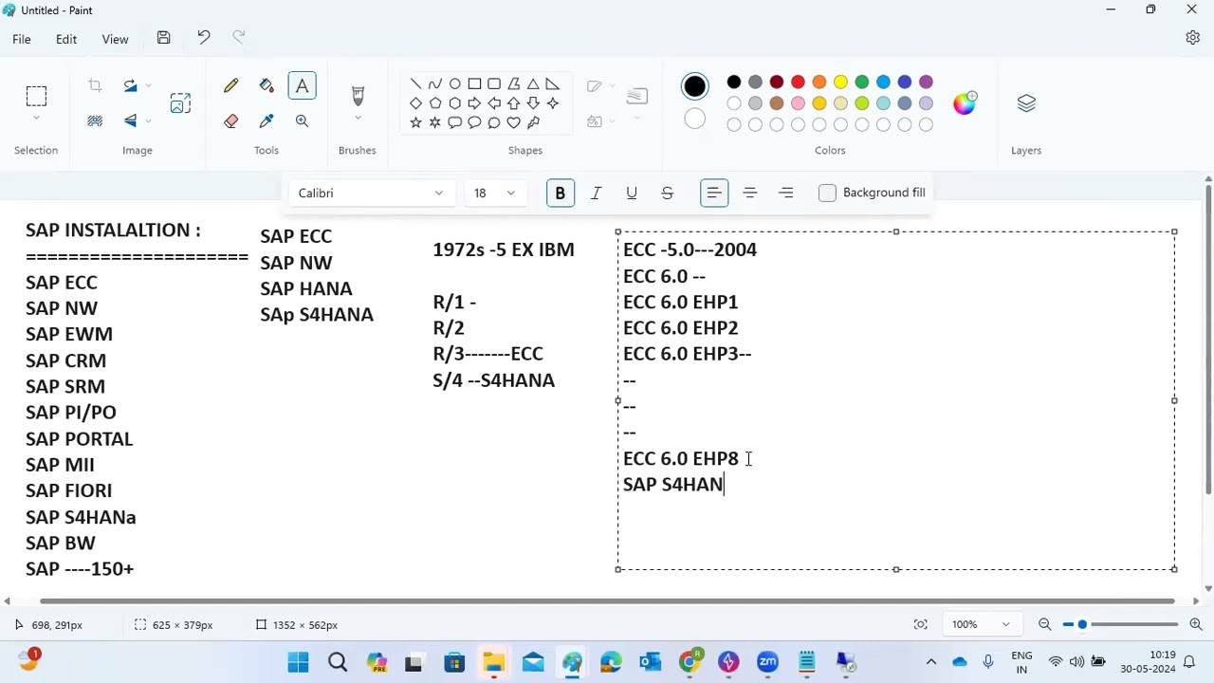This screenshot has height=683, width=1214.
Task: Open the View menu
Action: [115, 39]
